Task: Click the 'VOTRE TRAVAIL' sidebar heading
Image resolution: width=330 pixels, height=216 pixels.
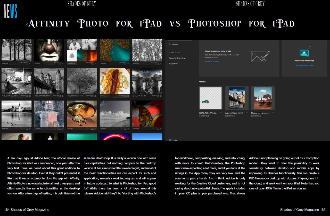Action: [x=175, y=53]
